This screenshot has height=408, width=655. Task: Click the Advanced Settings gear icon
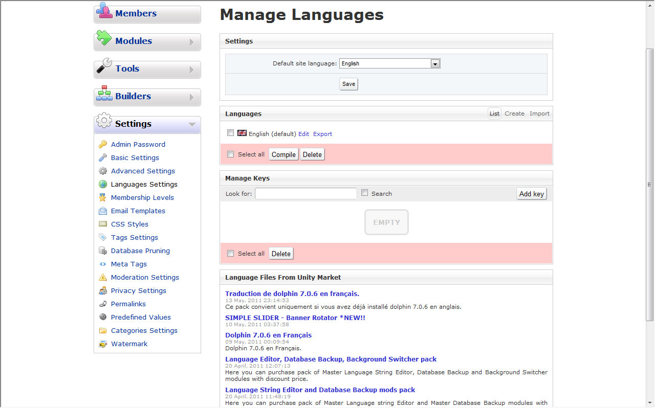point(103,171)
